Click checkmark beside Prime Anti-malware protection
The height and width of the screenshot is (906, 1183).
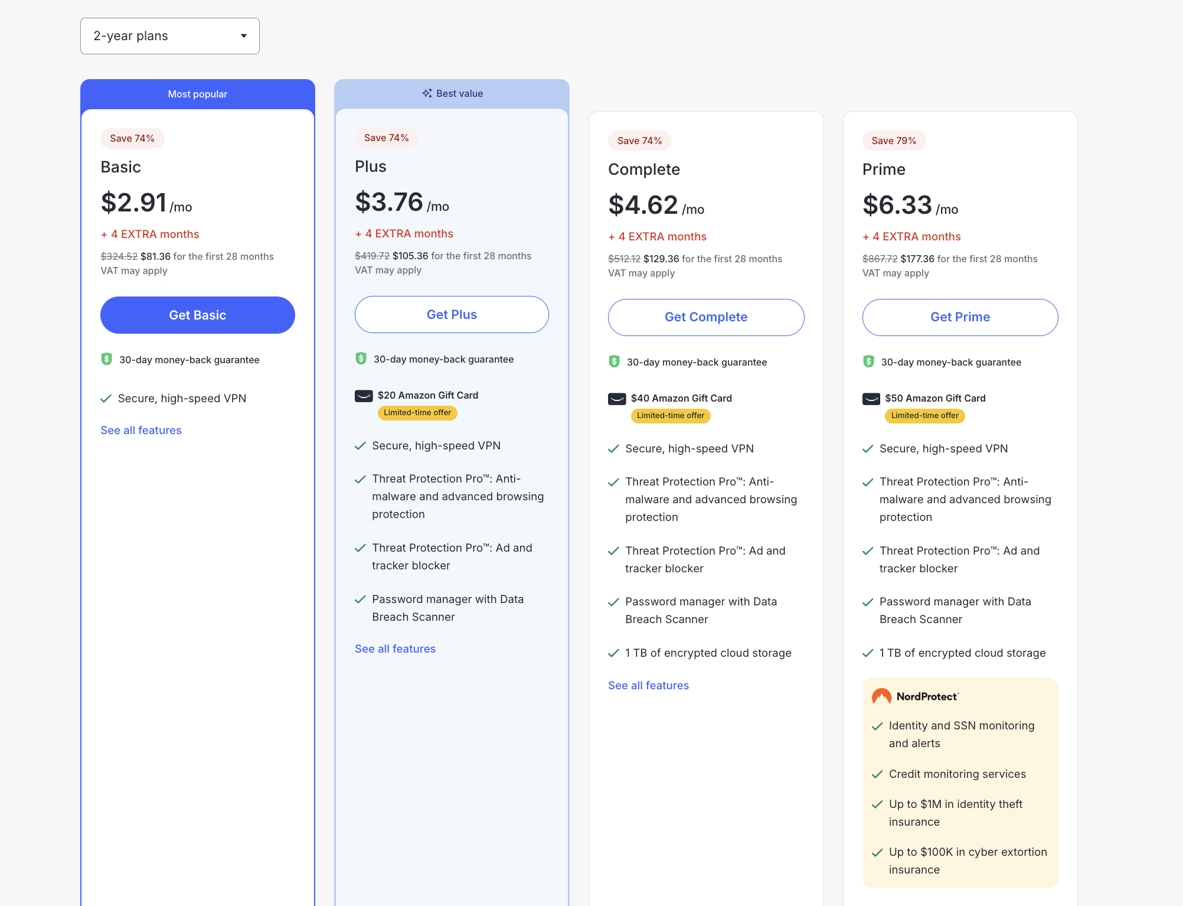coord(868,482)
